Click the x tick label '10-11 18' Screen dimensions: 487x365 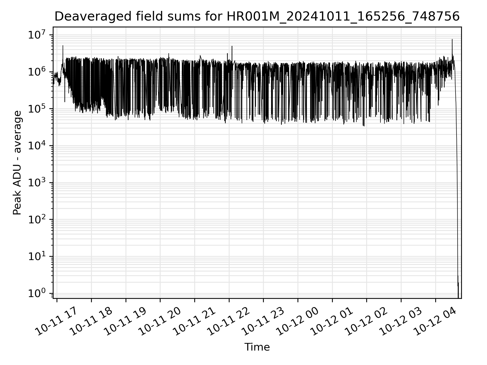pos(90,321)
